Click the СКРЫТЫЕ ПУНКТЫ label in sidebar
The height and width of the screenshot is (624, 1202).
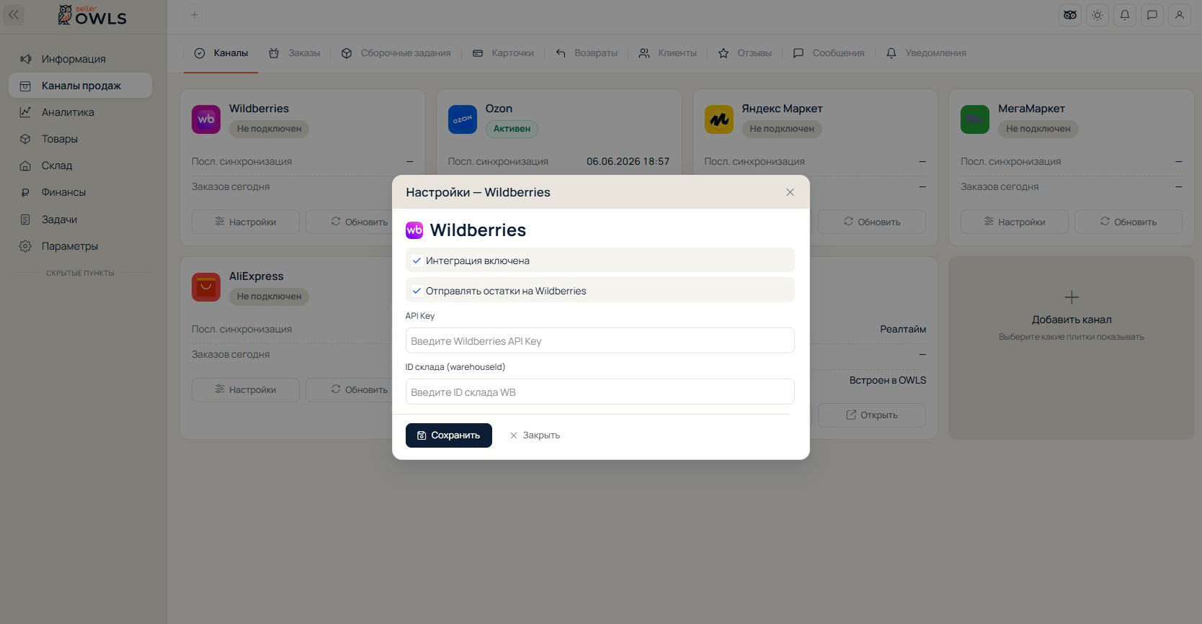[80, 273]
